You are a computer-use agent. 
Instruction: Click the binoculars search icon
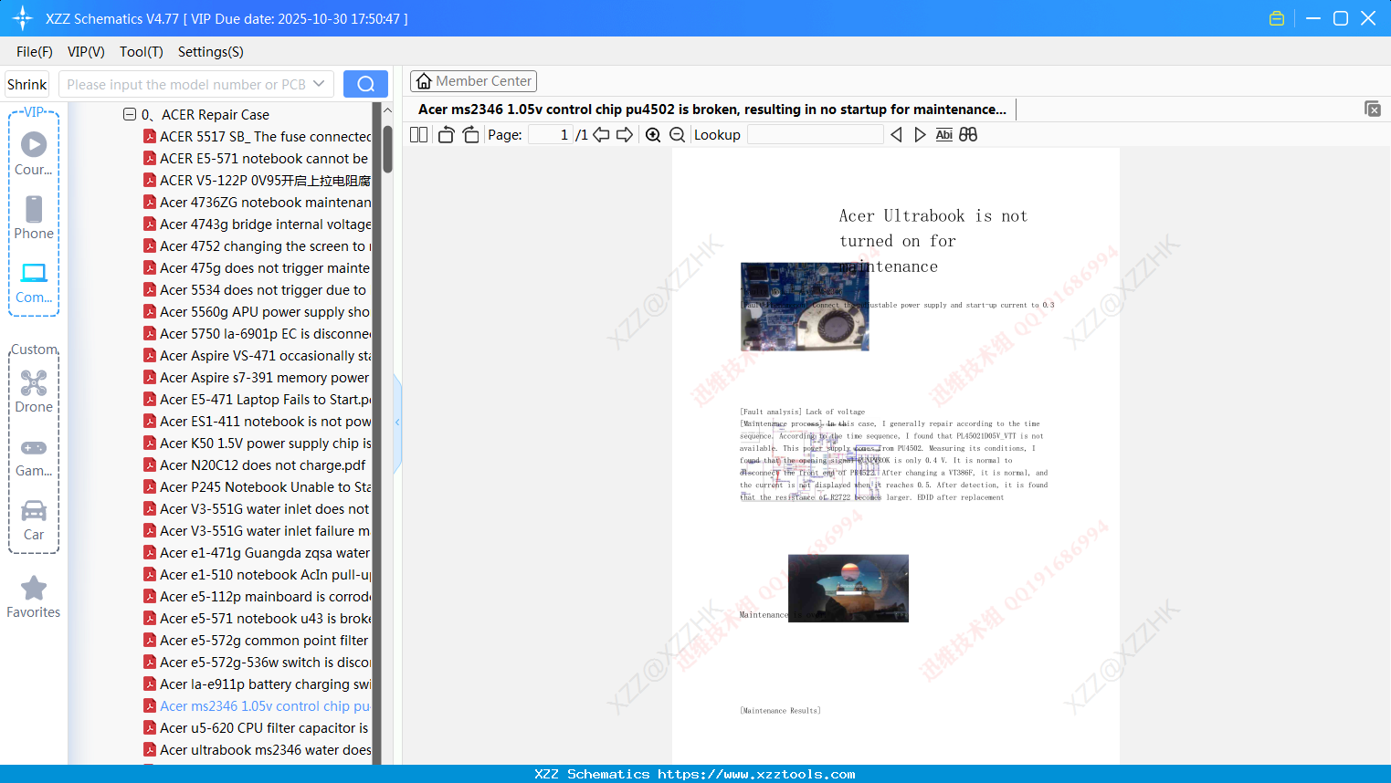pyautogui.click(x=968, y=134)
